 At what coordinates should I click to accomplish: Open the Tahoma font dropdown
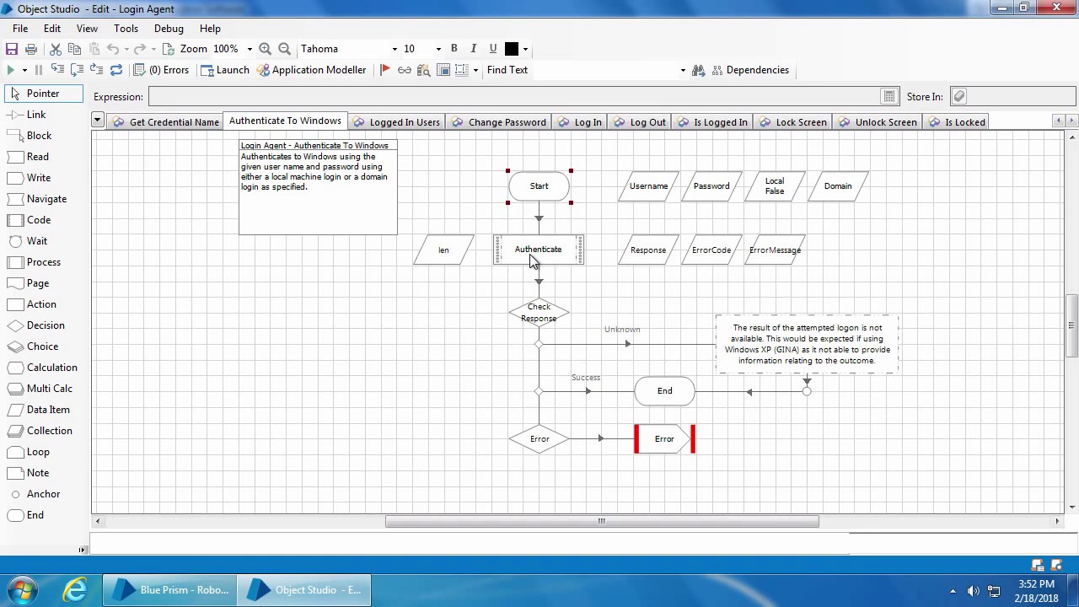click(x=395, y=49)
